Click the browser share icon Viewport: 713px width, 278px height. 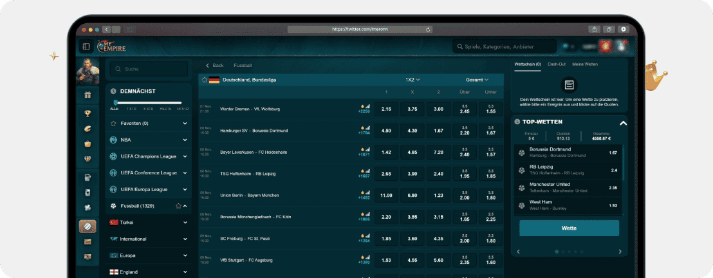(593, 29)
